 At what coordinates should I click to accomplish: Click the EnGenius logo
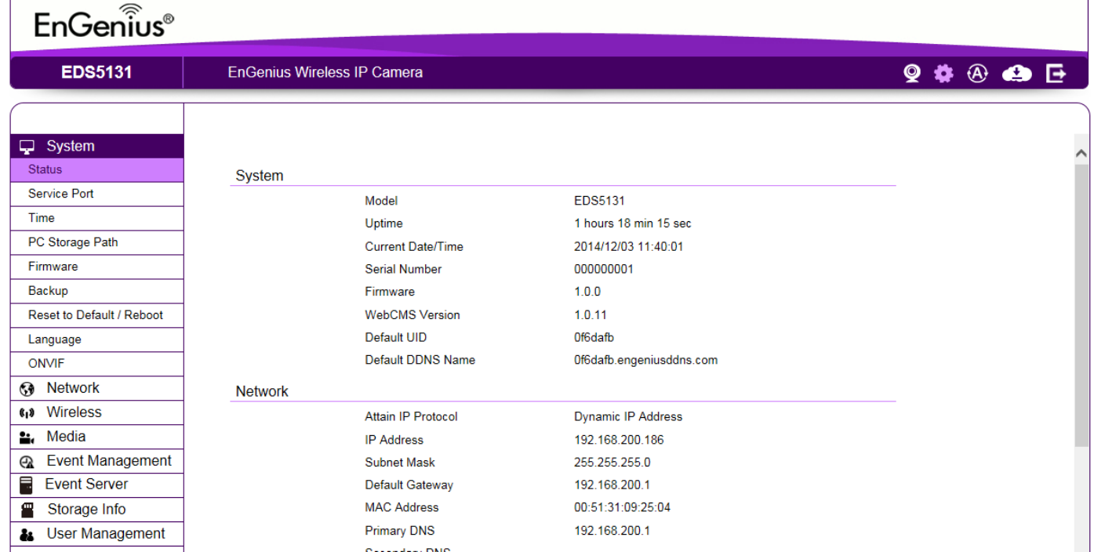(x=104, y=24)
